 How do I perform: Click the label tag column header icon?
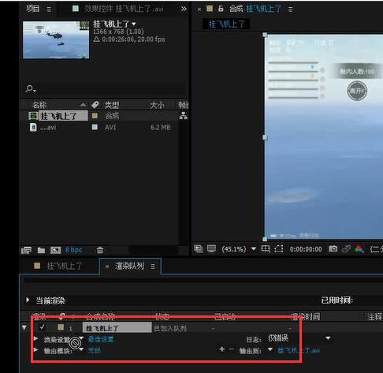[x=95, y=105]
